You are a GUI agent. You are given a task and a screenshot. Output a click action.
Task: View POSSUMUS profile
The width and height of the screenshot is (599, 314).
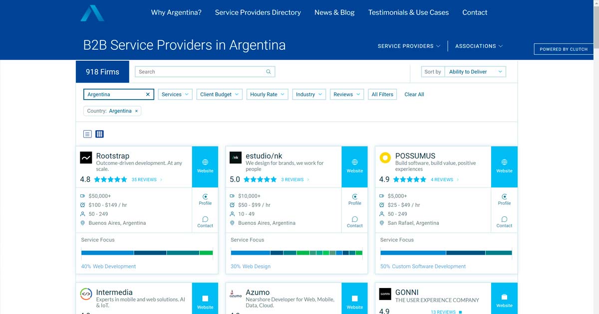point(504,199)
